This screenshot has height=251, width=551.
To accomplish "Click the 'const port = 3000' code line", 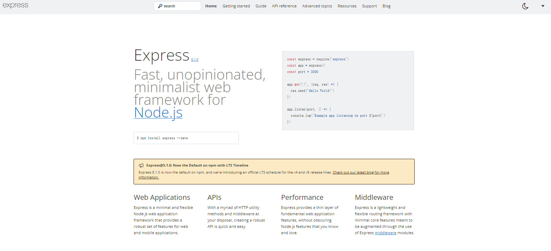I will coord(303,72).
